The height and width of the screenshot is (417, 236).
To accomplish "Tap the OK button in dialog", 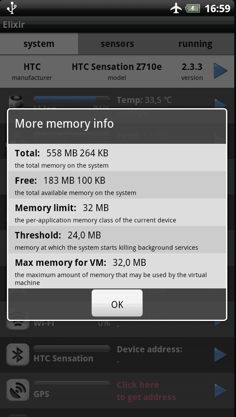I will click(117, 303).
